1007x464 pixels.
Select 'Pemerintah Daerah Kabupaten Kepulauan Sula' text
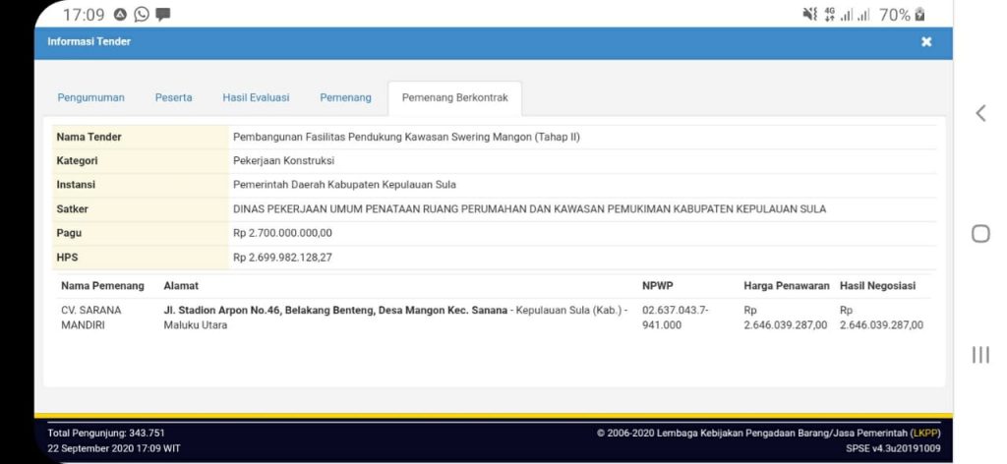pos(344,184)
